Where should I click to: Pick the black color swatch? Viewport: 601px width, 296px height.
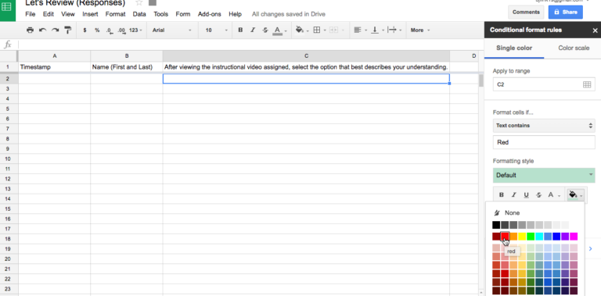point(496,225)
